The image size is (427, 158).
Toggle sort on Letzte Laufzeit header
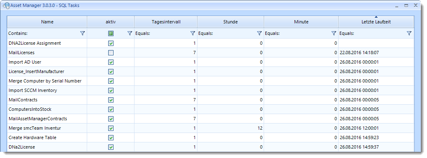click(x=376, y=22)
